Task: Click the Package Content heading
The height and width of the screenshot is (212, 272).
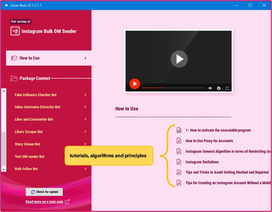Action: (x=35, y=78)
